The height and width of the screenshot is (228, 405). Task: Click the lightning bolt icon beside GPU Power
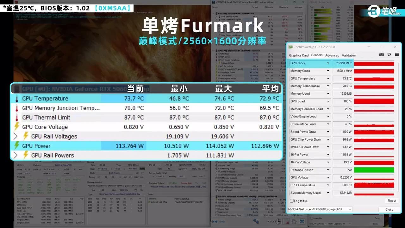click(16, 146)
